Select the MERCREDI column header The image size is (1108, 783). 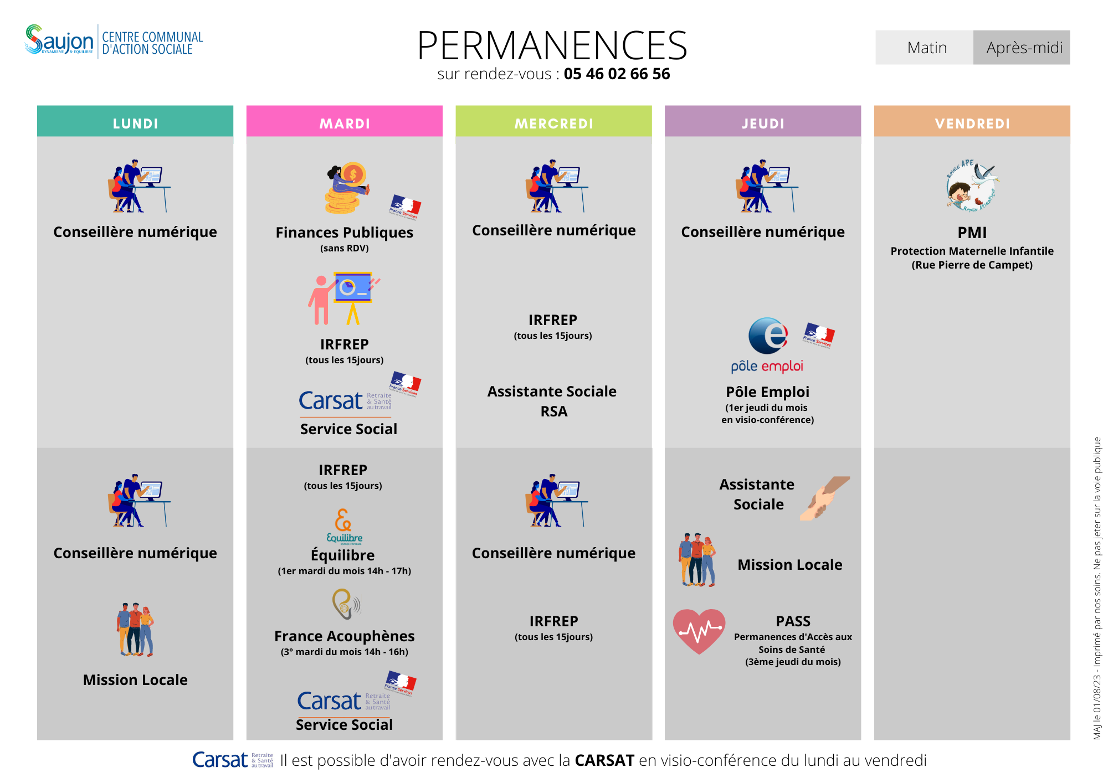(x=553, y=123)
